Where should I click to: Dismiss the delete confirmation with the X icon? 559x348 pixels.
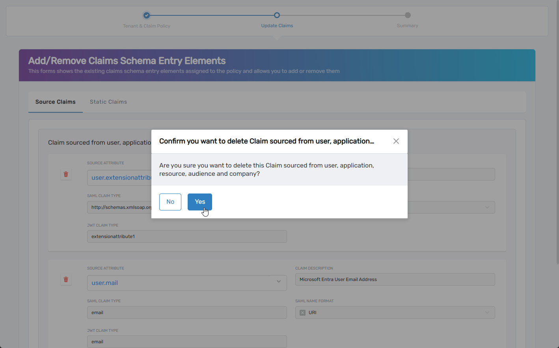click(396, 141)
